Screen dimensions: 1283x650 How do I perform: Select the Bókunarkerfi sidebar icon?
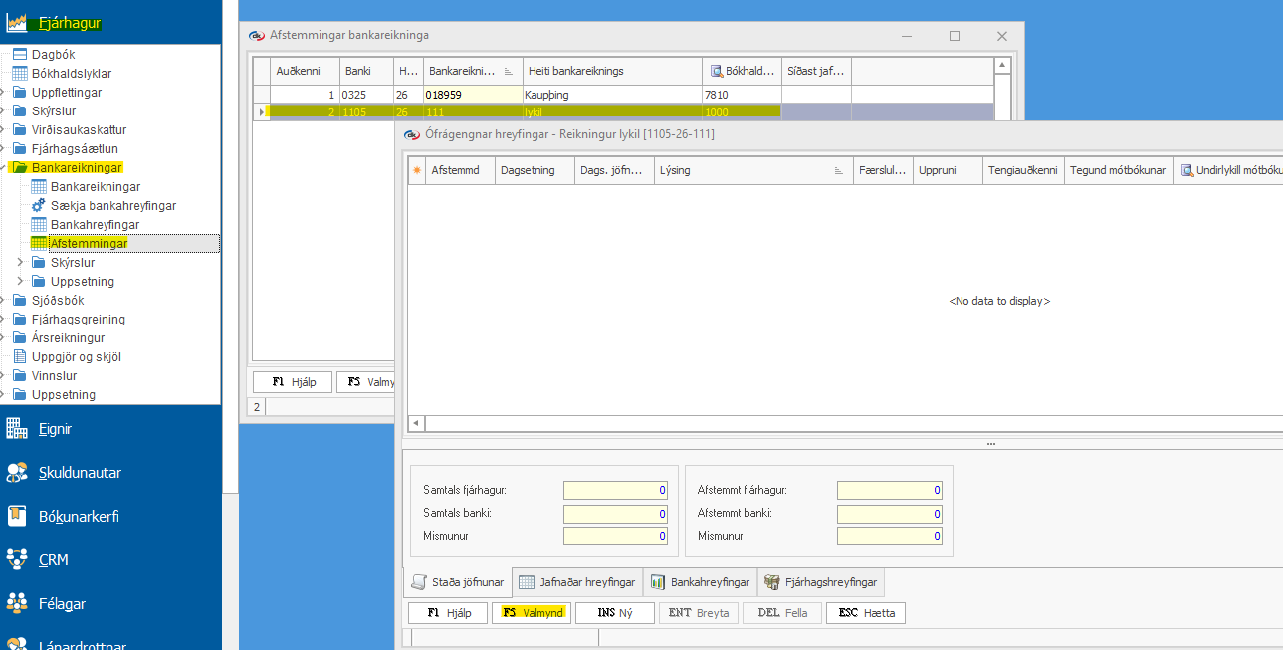[x=17, y=517]
